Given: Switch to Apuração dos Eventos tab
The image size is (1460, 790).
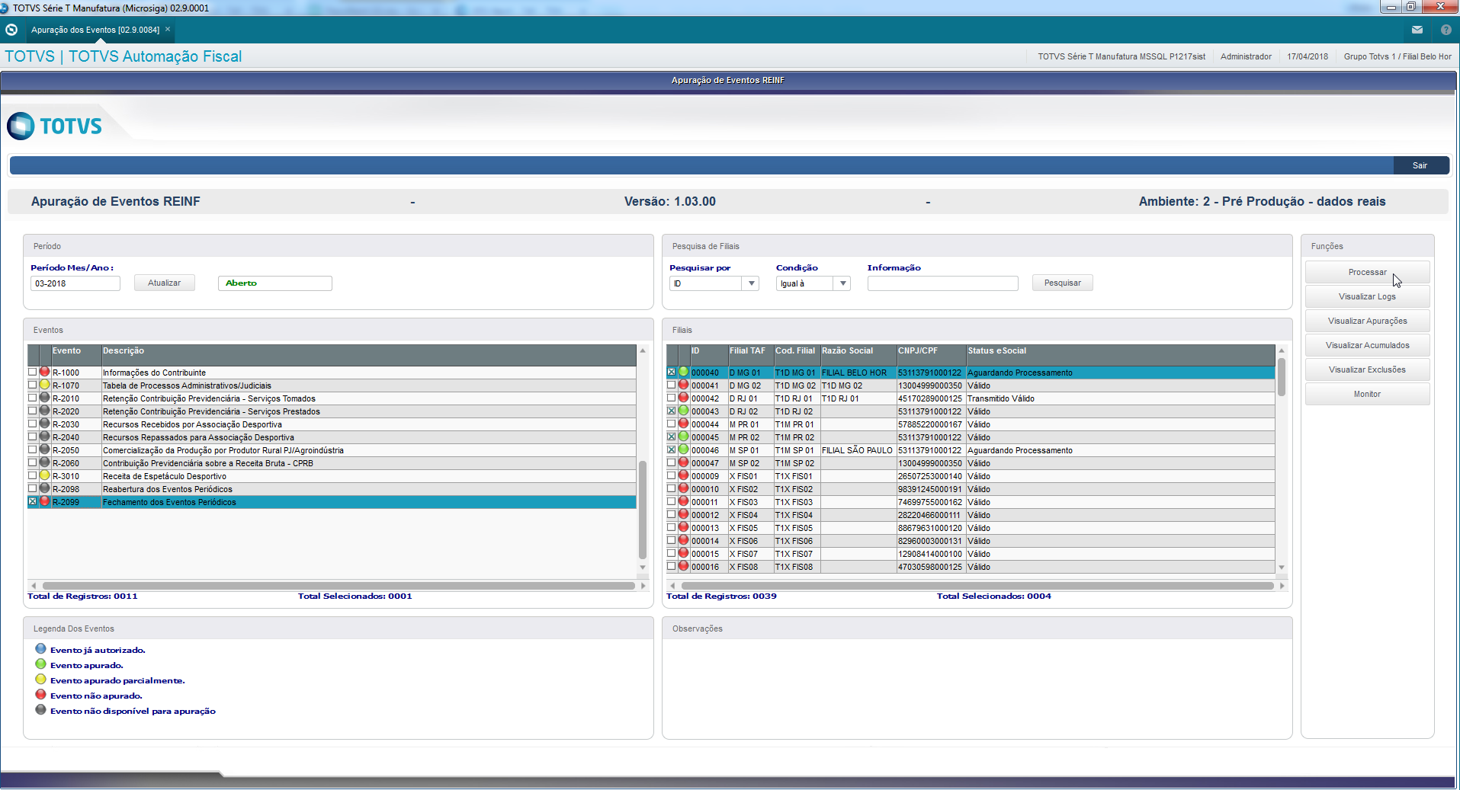Looking at the screenshot, I should (95, 30).
